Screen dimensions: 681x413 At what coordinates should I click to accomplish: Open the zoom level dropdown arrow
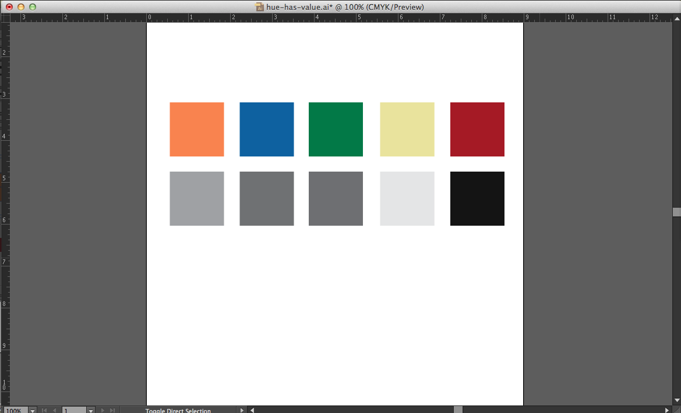[33, 410]
